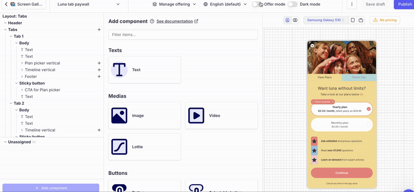414x192 pixels.
Task: Add a Text component card
Action: pos(145,70)
